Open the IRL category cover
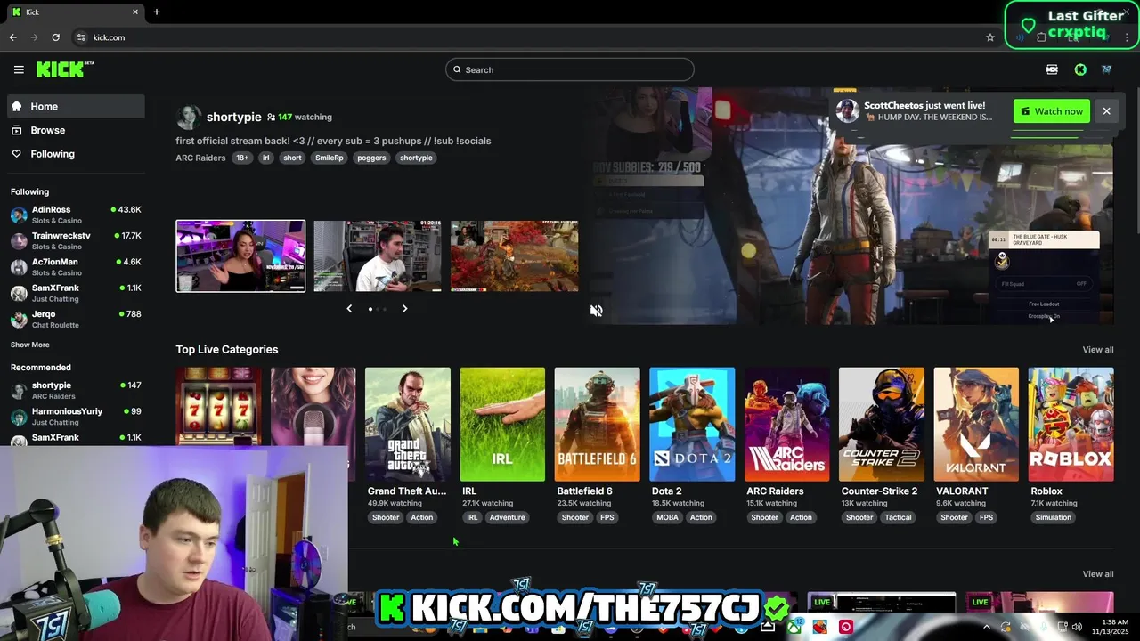The image size is (1140, 641). (502, 425)
